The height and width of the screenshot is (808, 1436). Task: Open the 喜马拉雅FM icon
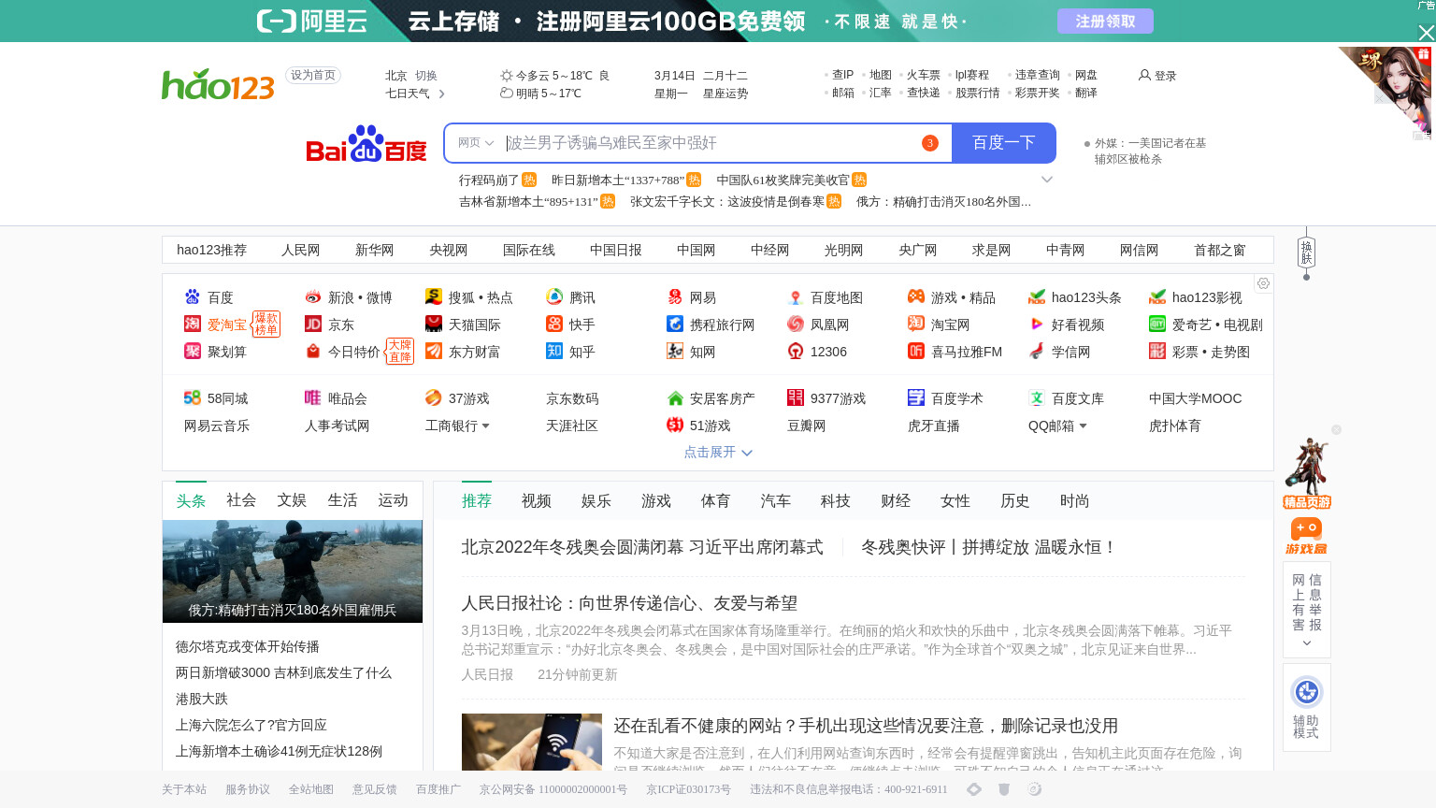[x=915, y=351]
